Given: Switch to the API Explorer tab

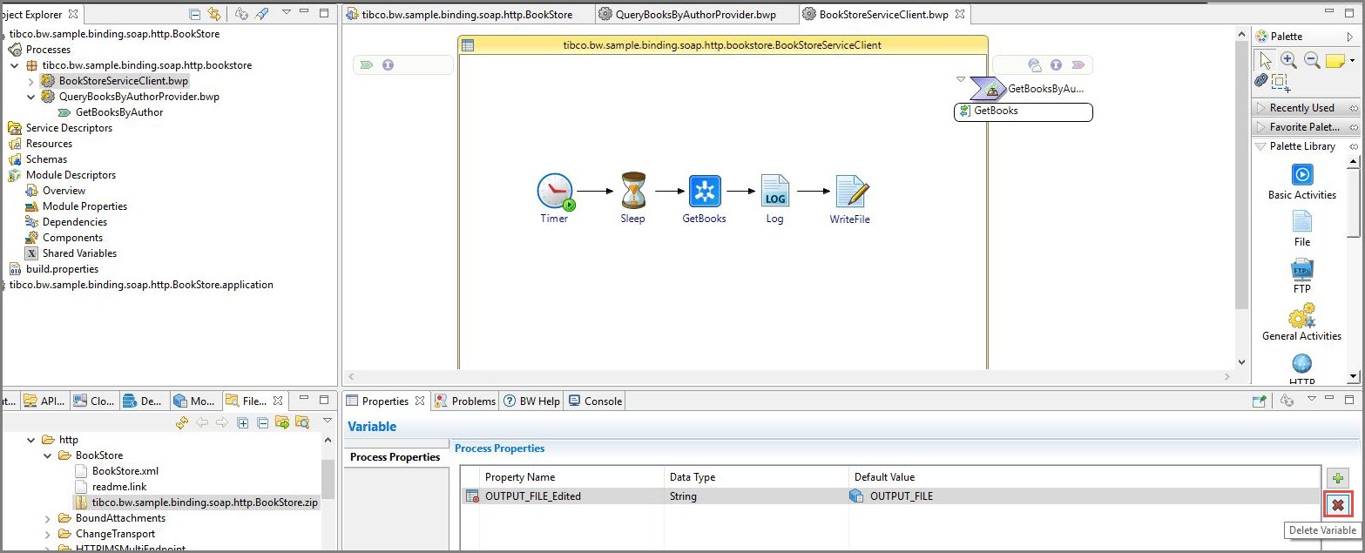Looking at the screenshot, I should click(x=44, y=401).
